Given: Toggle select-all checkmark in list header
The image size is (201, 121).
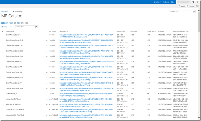Looking at the screenshot, I should pyautogui.click(x=3, y=31).
